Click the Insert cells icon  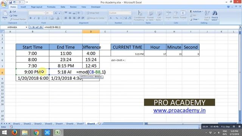pos(168,13)
